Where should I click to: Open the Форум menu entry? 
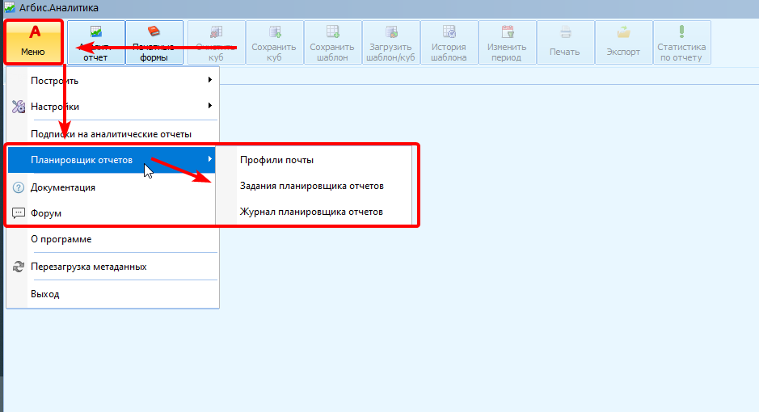point(112,212)
